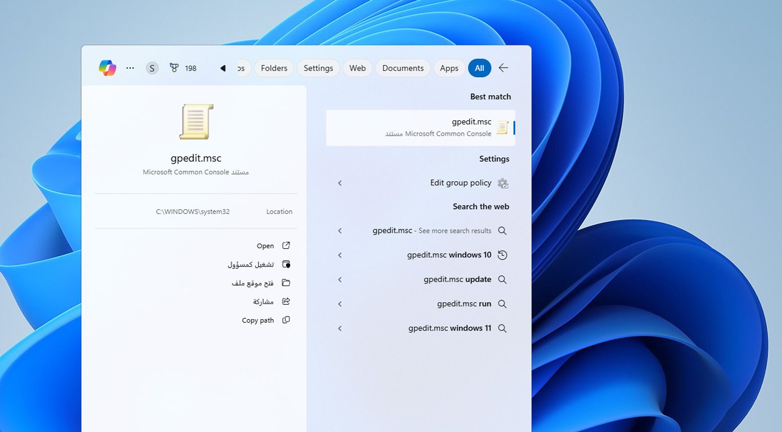Click the gpedit.msc scroll icon in Best match
782x432 pixels.
click(502, 128)
